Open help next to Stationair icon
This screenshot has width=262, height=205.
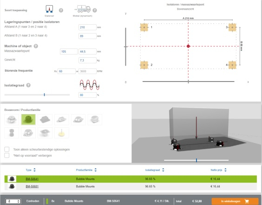click(x=61, y=10)
